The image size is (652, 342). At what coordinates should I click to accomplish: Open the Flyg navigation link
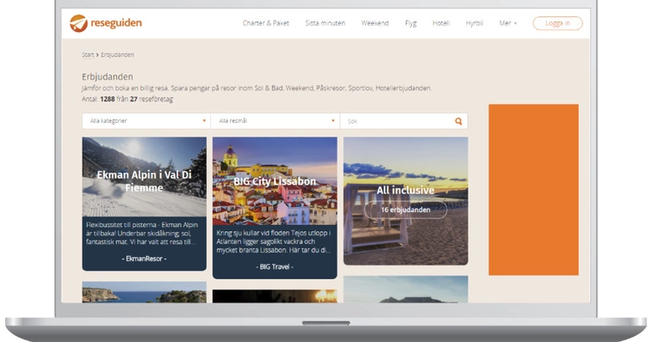click(411, 23)
